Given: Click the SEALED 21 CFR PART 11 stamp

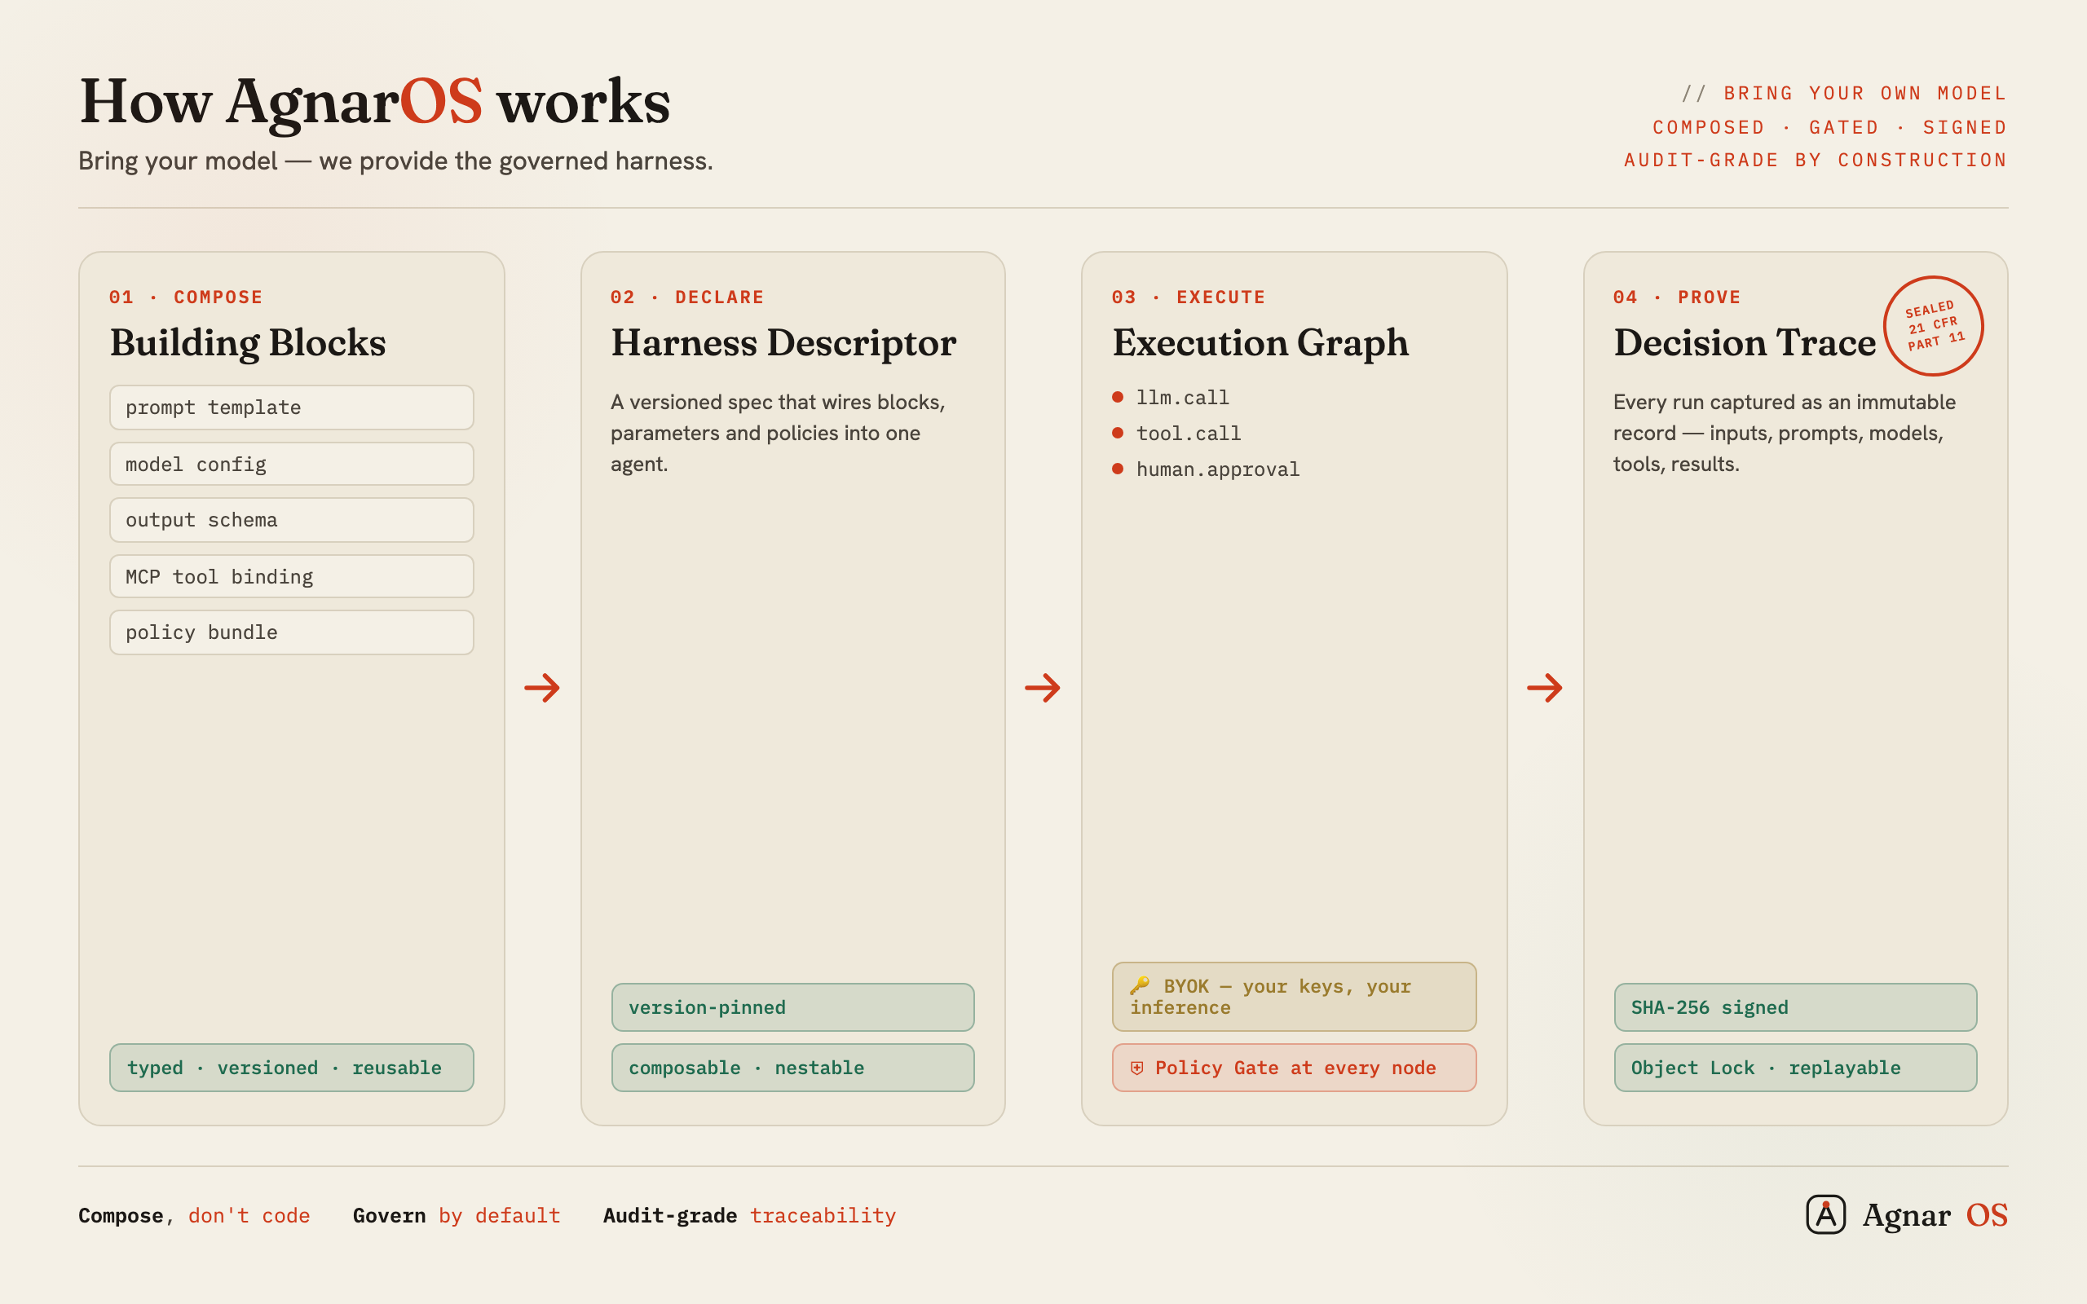Looking at the screenshot, I should pyautogui.click(x=1933, y=326).
